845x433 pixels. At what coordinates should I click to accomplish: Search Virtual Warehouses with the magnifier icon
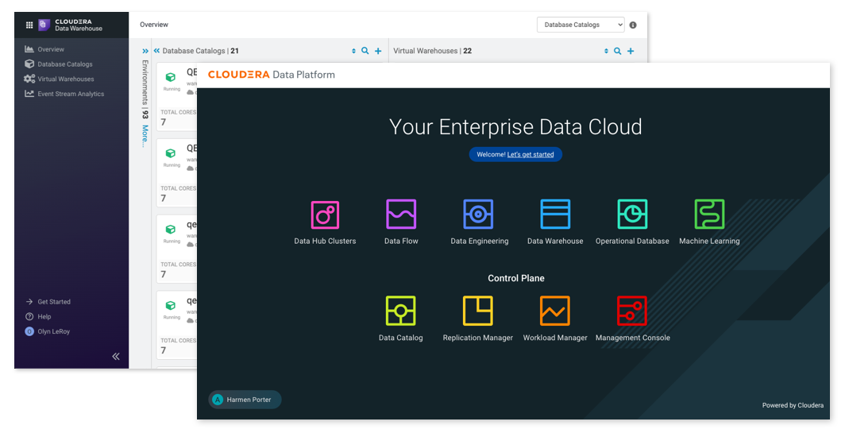click(618, 51)
